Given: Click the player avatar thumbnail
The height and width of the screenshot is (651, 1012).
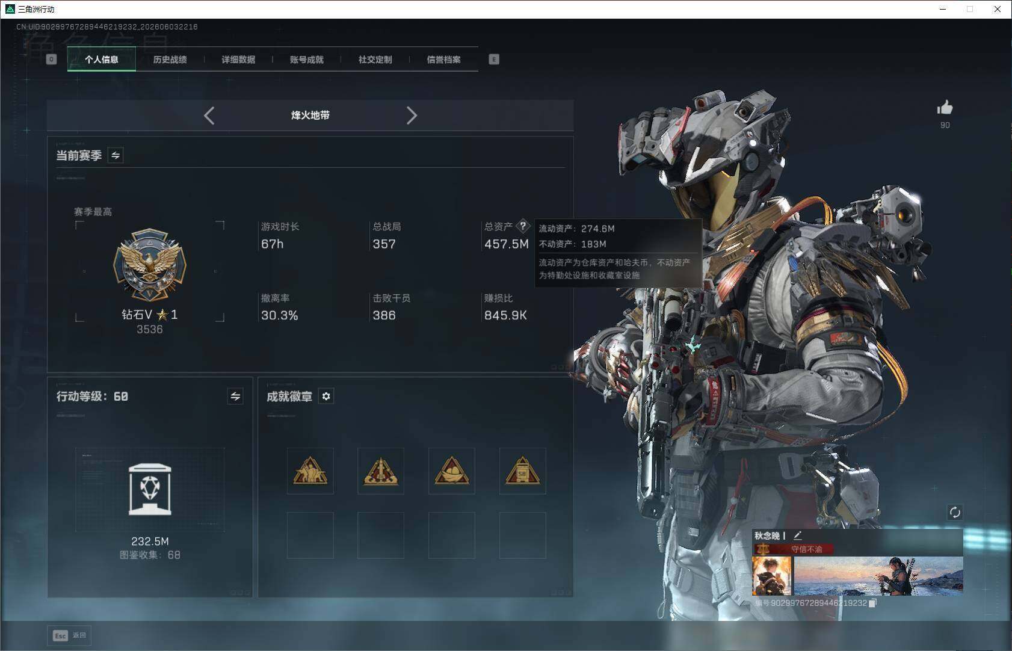Looking at the screenshot, I should coord(771,576).
